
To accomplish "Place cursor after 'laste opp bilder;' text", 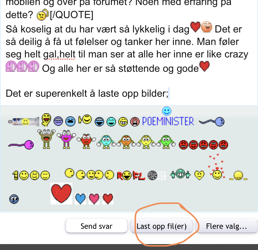I will (169, 93).
